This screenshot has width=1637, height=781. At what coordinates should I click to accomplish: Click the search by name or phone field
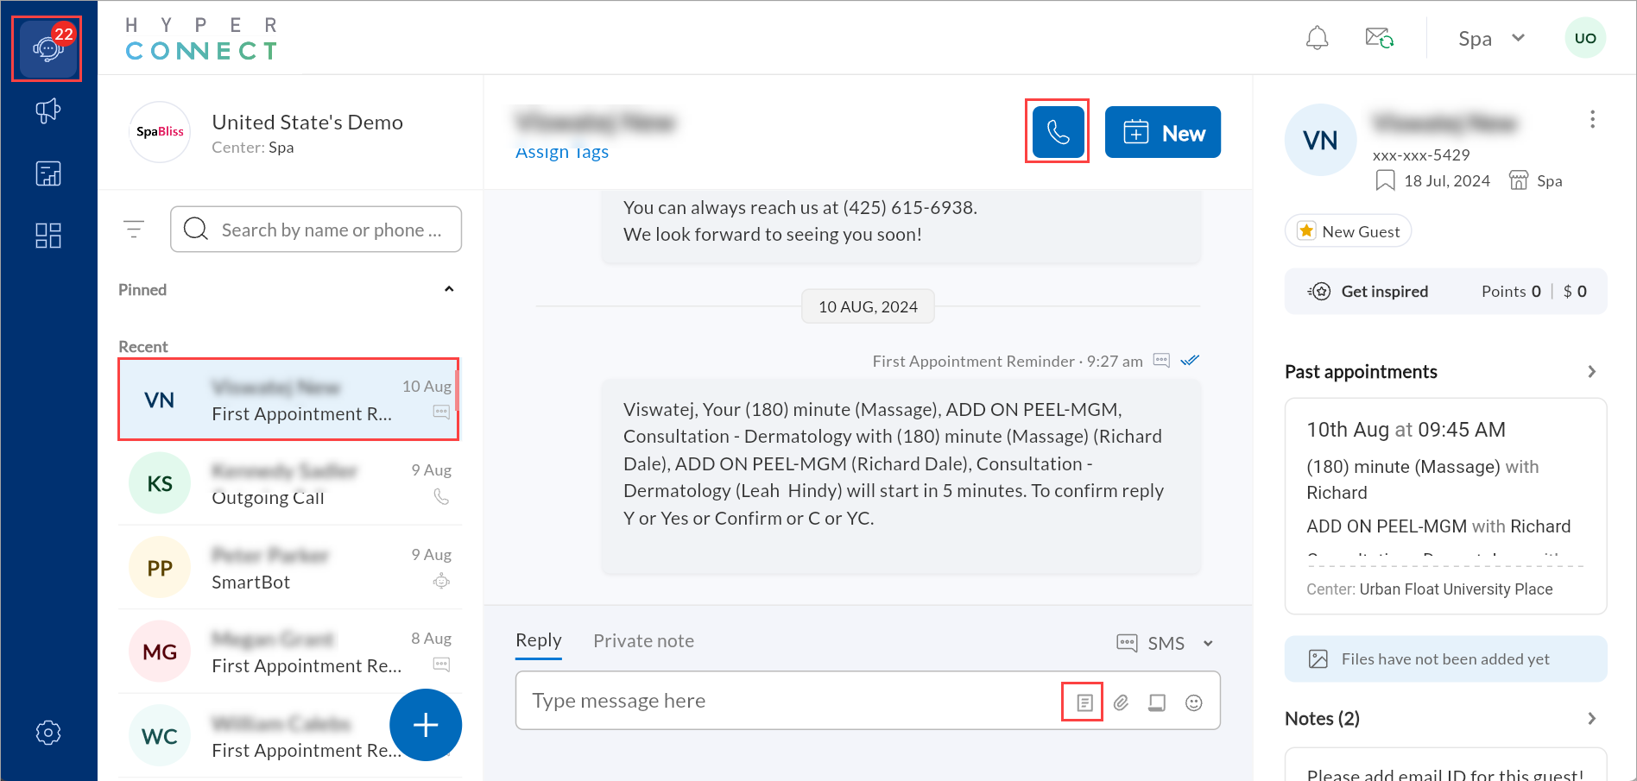(x=316, y=229)
